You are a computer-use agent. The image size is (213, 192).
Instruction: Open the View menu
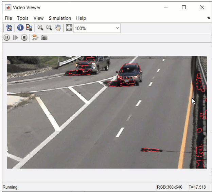tap(39, 18)
